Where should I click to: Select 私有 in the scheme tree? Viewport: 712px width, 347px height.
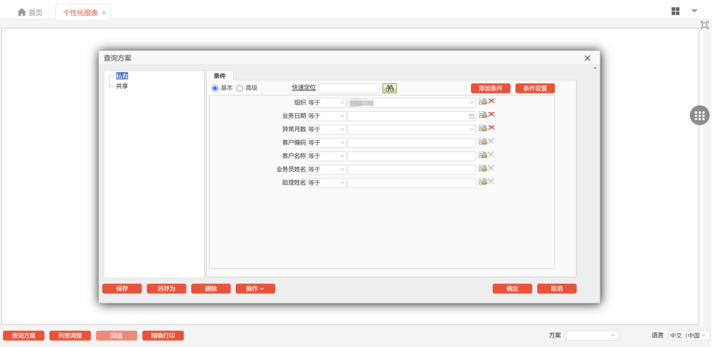pyautogui.click(x=122, y=76)
